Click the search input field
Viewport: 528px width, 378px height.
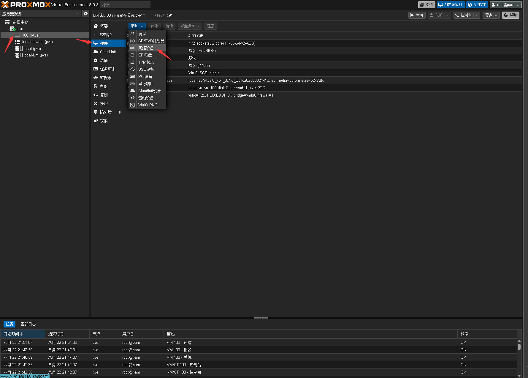tap(125, 5)
